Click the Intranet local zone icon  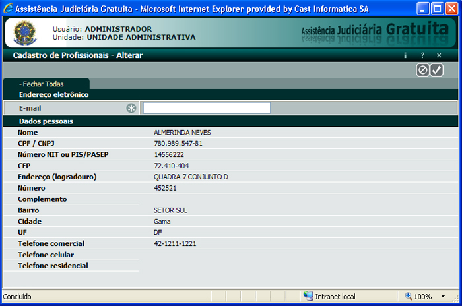[308, 296]
